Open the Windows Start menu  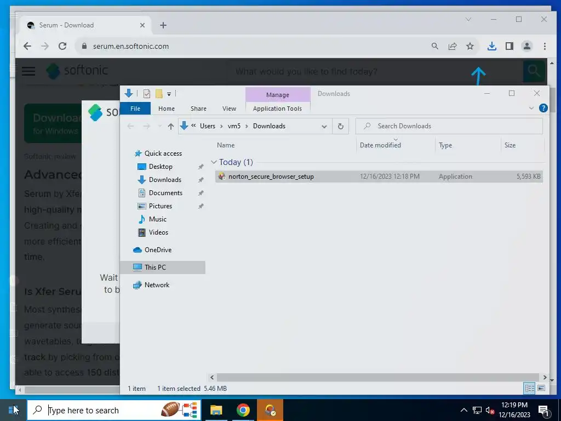click(x=13, y=410)
